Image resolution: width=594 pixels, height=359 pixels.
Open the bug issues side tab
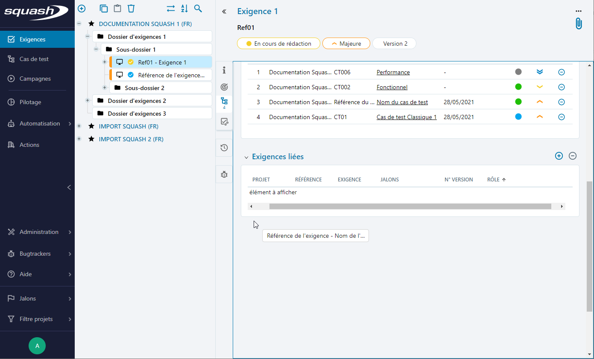tap(224, 174)
